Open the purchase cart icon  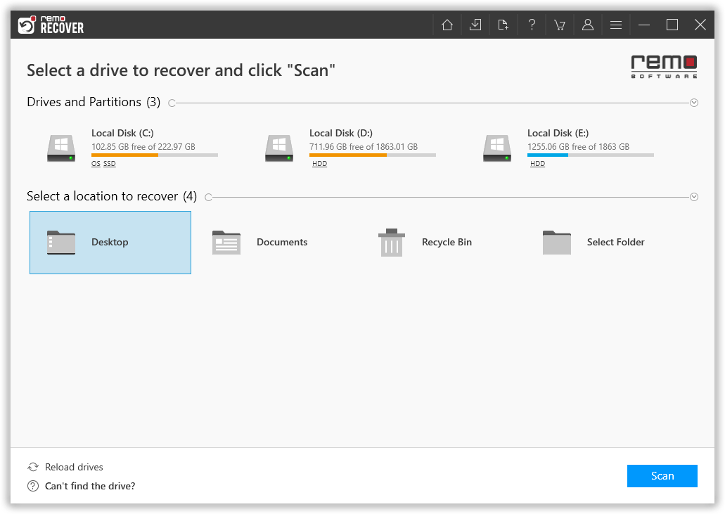(560, 24)
